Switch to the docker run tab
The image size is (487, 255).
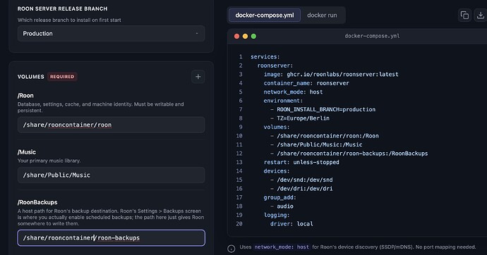322,15
